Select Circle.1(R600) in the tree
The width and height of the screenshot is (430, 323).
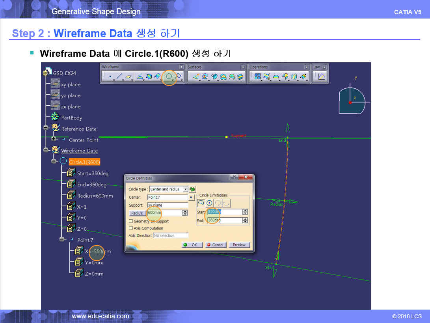click(x=84, y=162)
